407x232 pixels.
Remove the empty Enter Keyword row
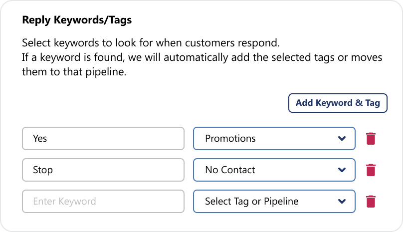click(x=371, y=202)
